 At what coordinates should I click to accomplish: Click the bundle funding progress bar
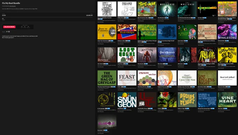[47, 17]
